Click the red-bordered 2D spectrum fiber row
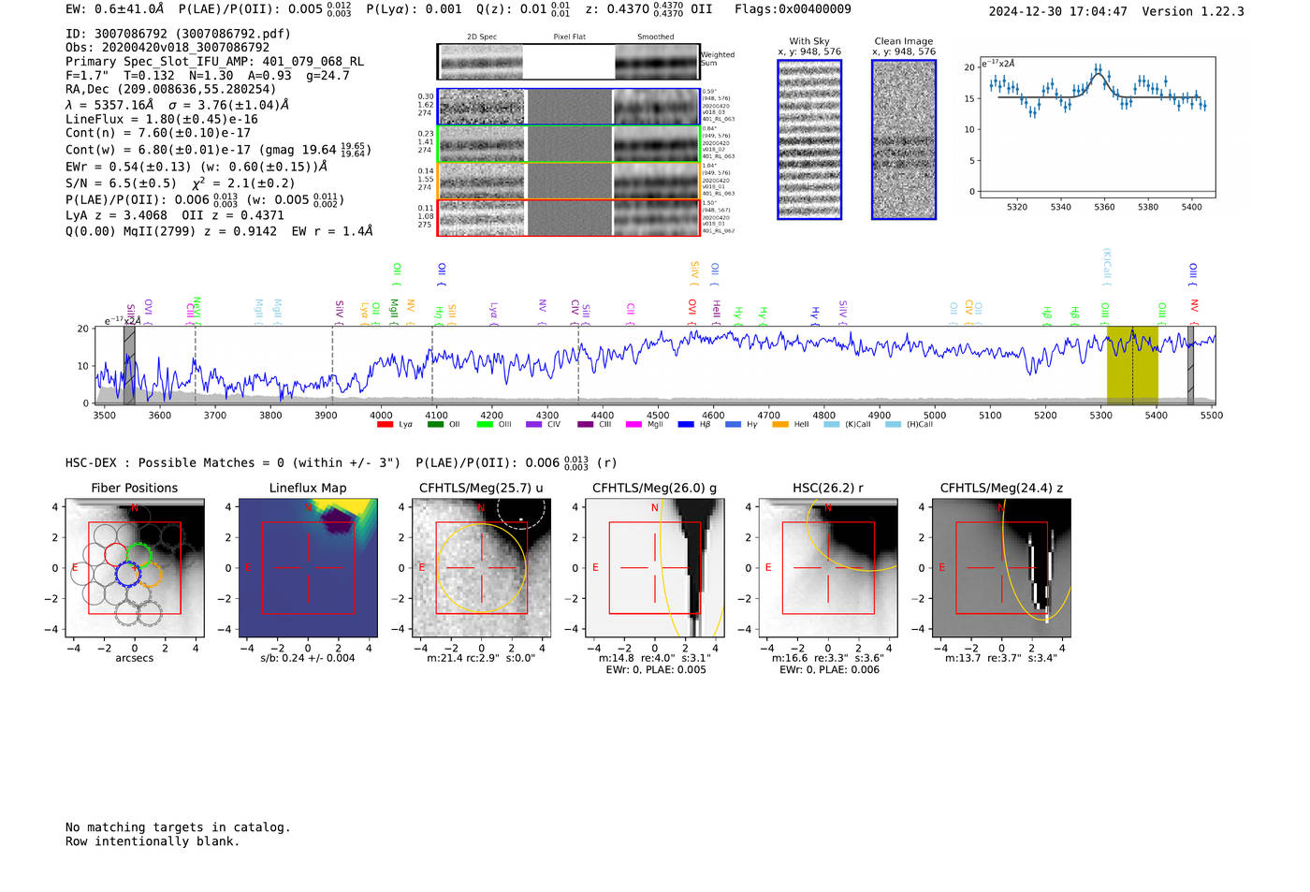 point(568,217)
